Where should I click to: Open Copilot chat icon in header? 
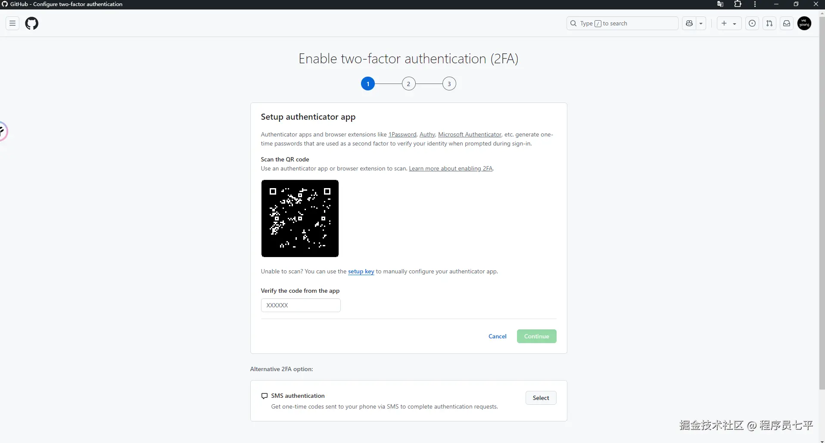[689, 23]
